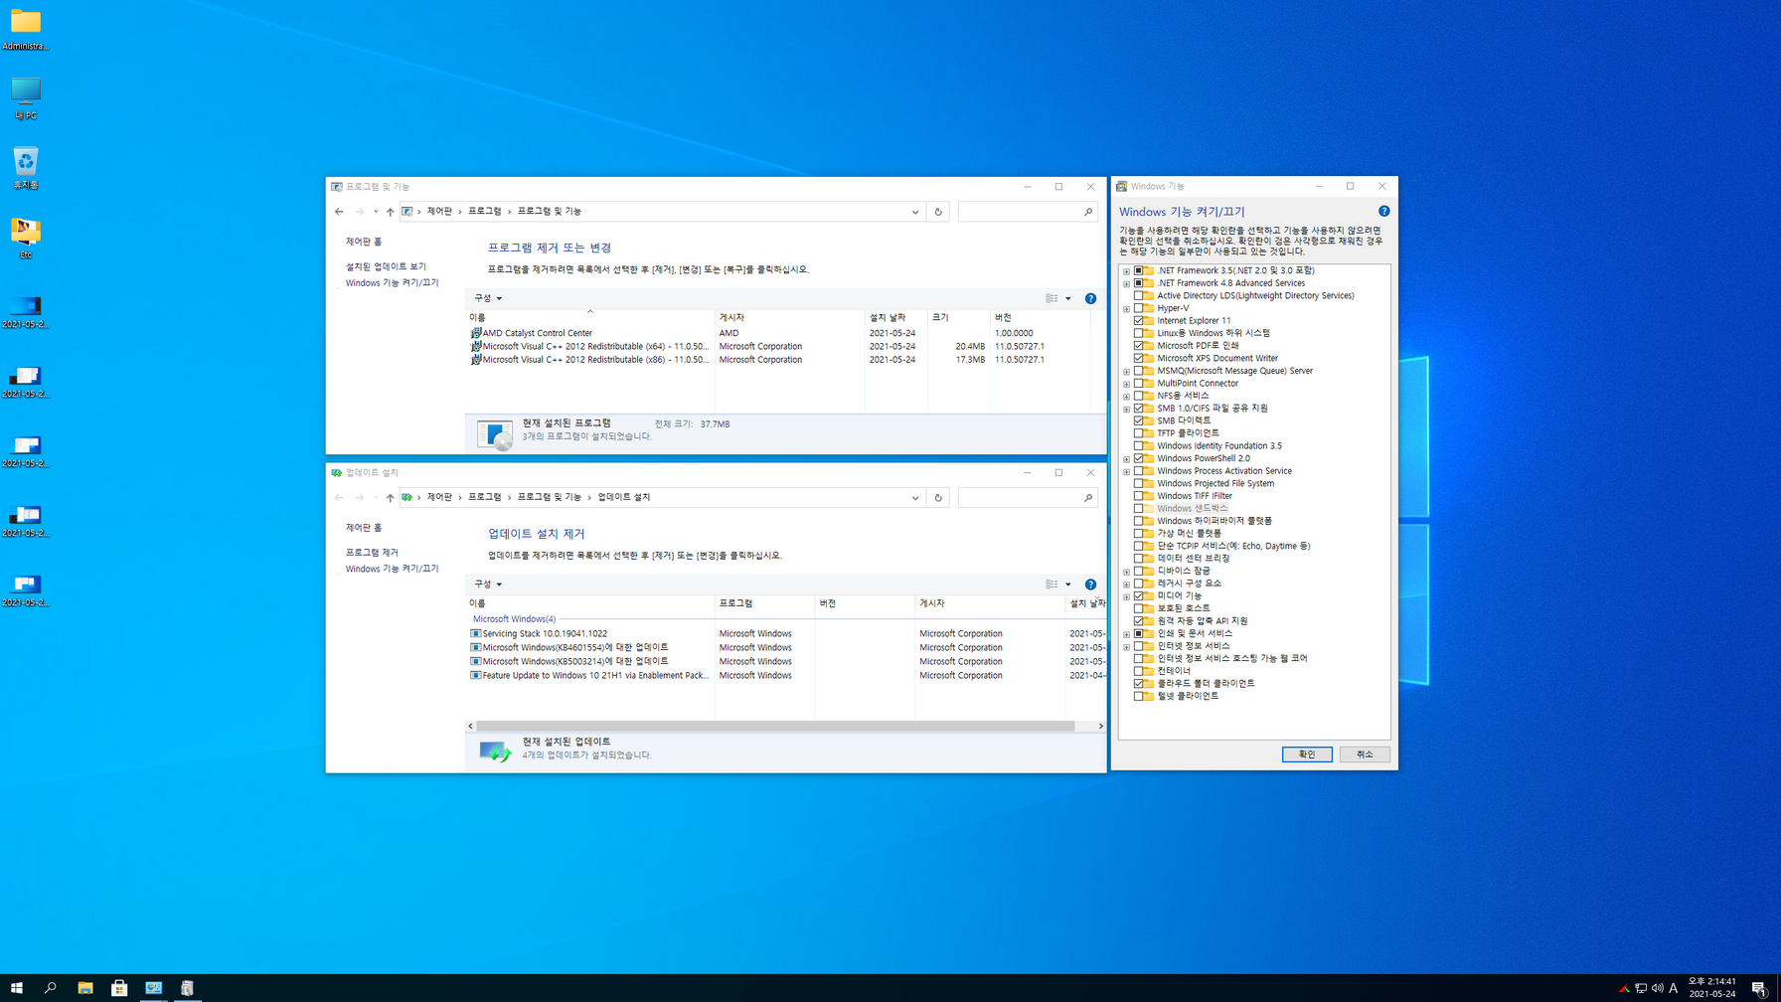Click 취소 button in Windows 기능
The image size is (1781, 1002).
(1365, 754)
